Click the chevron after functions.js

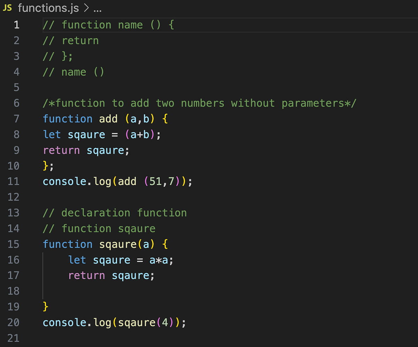click(86, 8)
